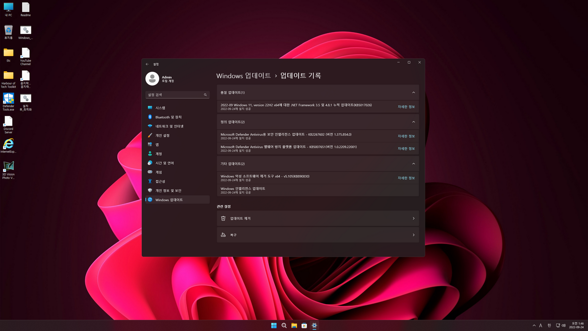Select Defender Tools.exe desktop icon
This screenshot has width=588, height=331.
(9, 102)
